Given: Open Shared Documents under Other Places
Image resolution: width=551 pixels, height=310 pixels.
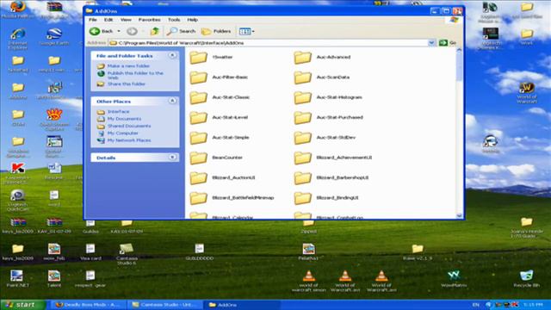Looking at the screenshot, I should 129,126.
